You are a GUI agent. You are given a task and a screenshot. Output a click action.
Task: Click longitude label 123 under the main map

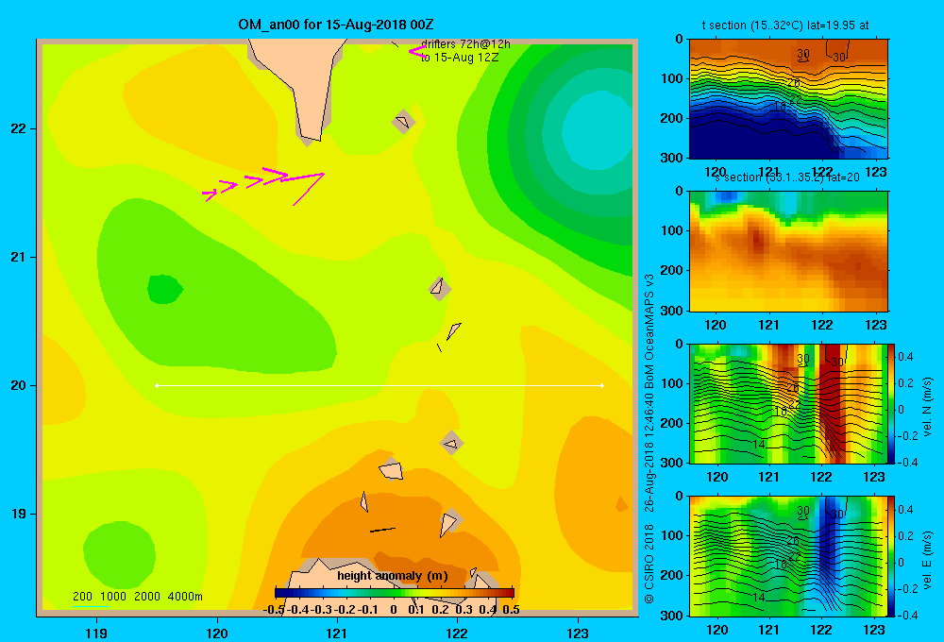pos(578,633)
